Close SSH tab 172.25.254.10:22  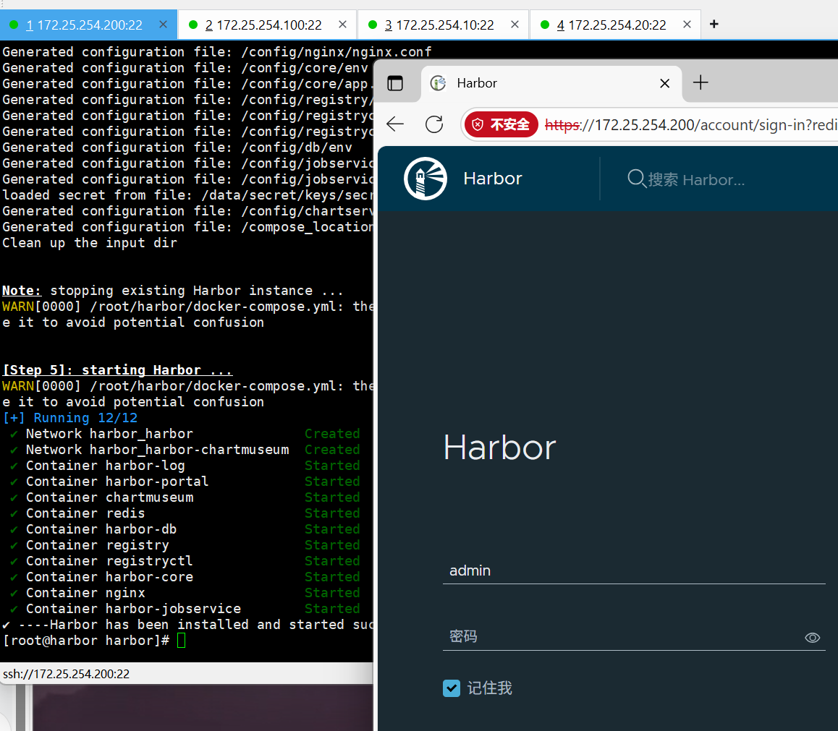pos(515,25)
